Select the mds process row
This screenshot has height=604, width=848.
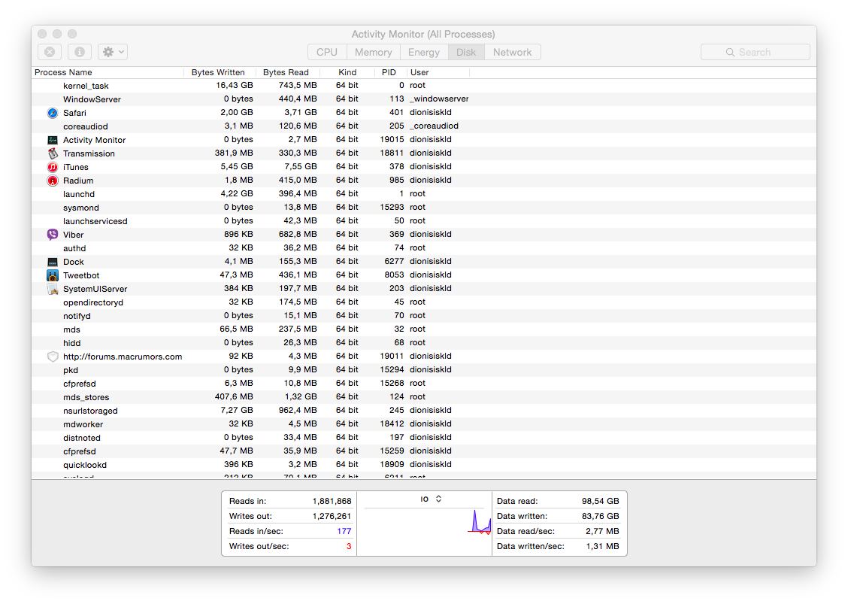(x=424, y=329)
